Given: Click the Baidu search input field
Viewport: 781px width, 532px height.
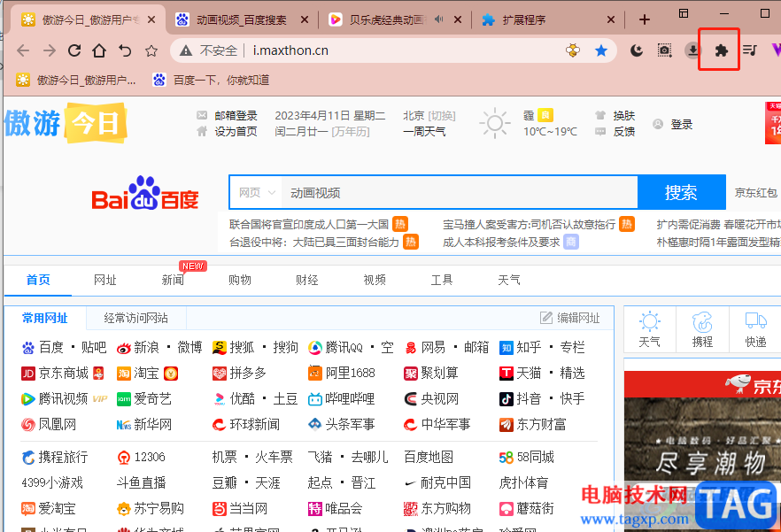Looking at the screenshot, I should click(x=460, y=193).
